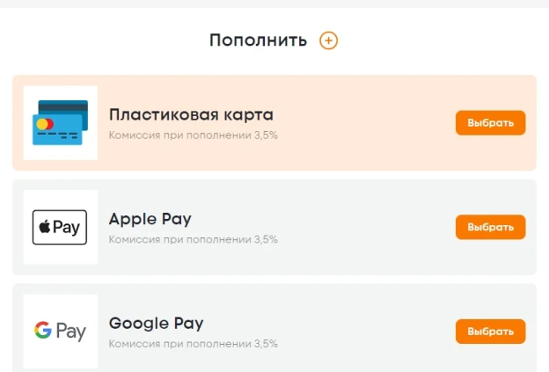
Task: Click the Google Pay logo icon
Action: [x=60, y=331]
